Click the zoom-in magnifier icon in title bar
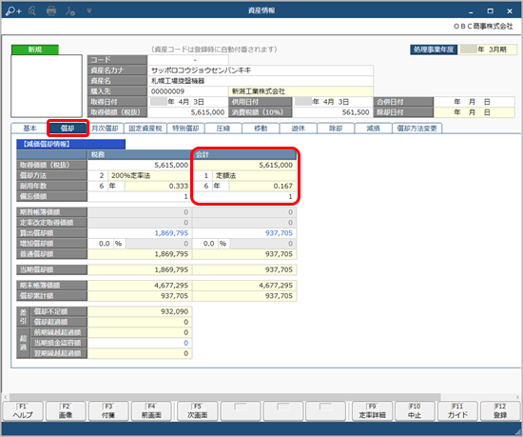Screen dimensions: 523x437 pos(13,11)
